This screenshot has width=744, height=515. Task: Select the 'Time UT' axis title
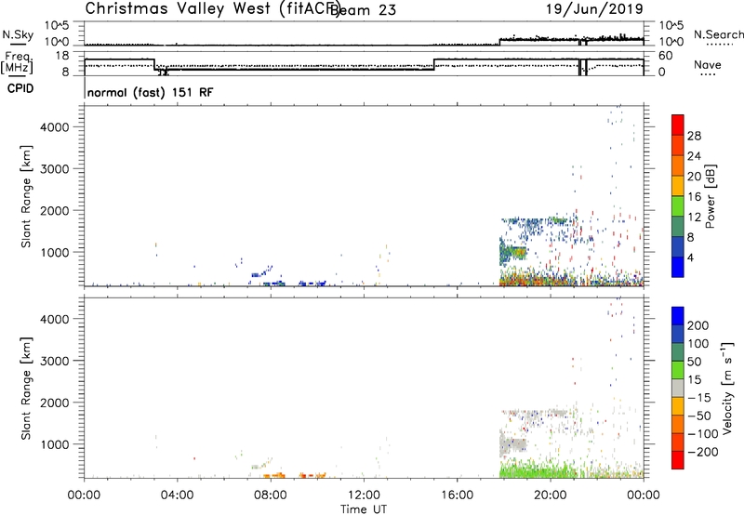point(364,509)
